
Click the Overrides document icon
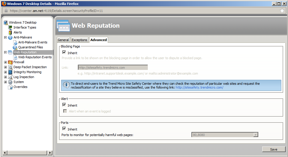10,87
